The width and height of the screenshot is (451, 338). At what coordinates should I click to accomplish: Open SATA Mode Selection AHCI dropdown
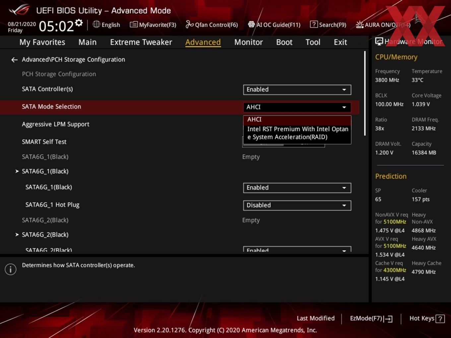point(297,107)
